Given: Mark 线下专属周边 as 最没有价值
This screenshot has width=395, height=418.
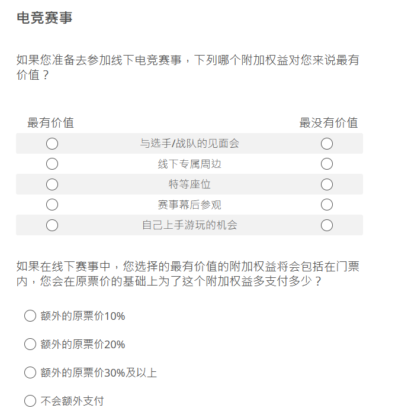Looking at the screenshot, I should pyautogui.click(x=327, y=164).
